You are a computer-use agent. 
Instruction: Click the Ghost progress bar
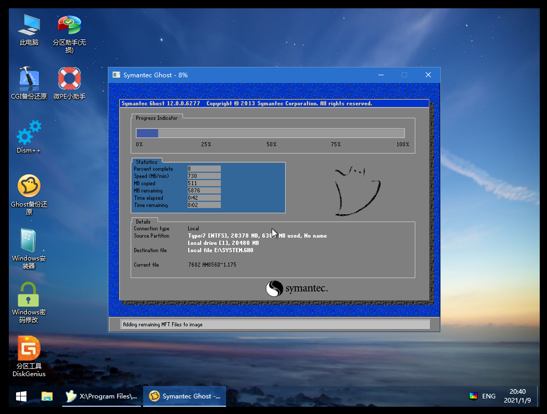(x=270, y=133)
